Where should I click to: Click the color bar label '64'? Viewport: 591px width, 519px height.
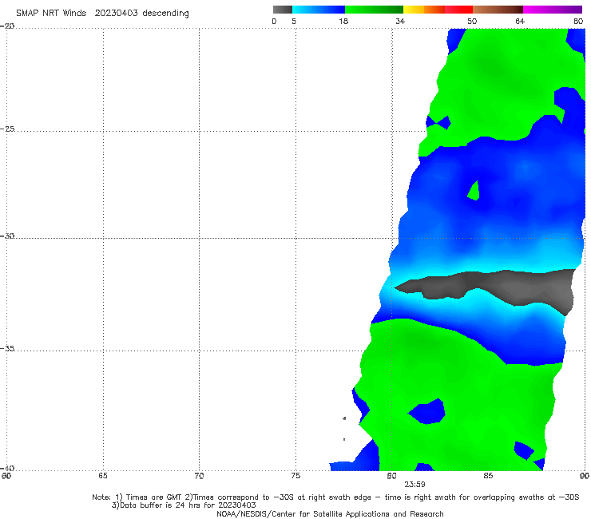520,22
